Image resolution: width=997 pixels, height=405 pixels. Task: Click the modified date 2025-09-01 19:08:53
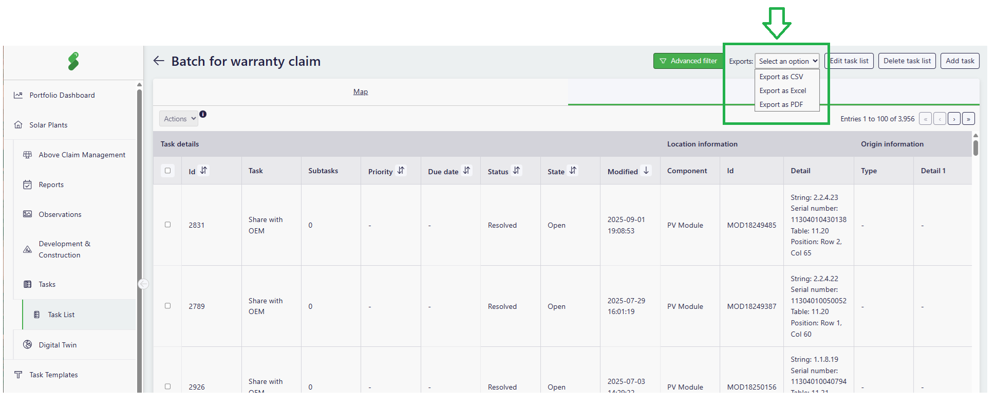(x=626, y=225)
